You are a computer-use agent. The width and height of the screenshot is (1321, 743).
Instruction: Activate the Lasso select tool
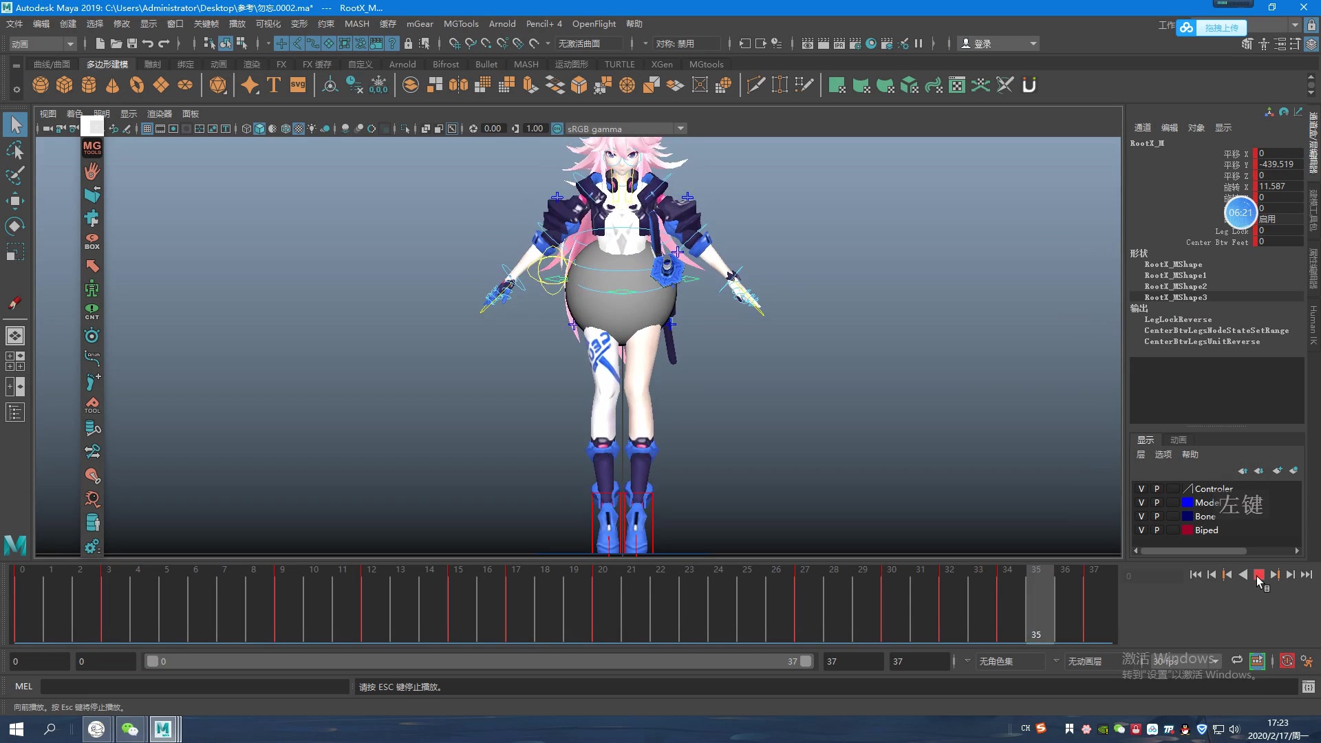(15, 150)
